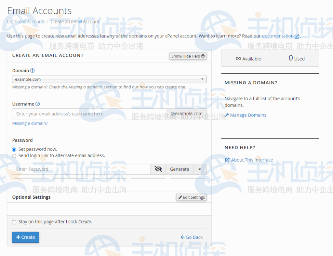Image resolution: width=333 pixels, height=256 pixels.
Task: Click the external link icon beside documentation
Action: [297, 36]
